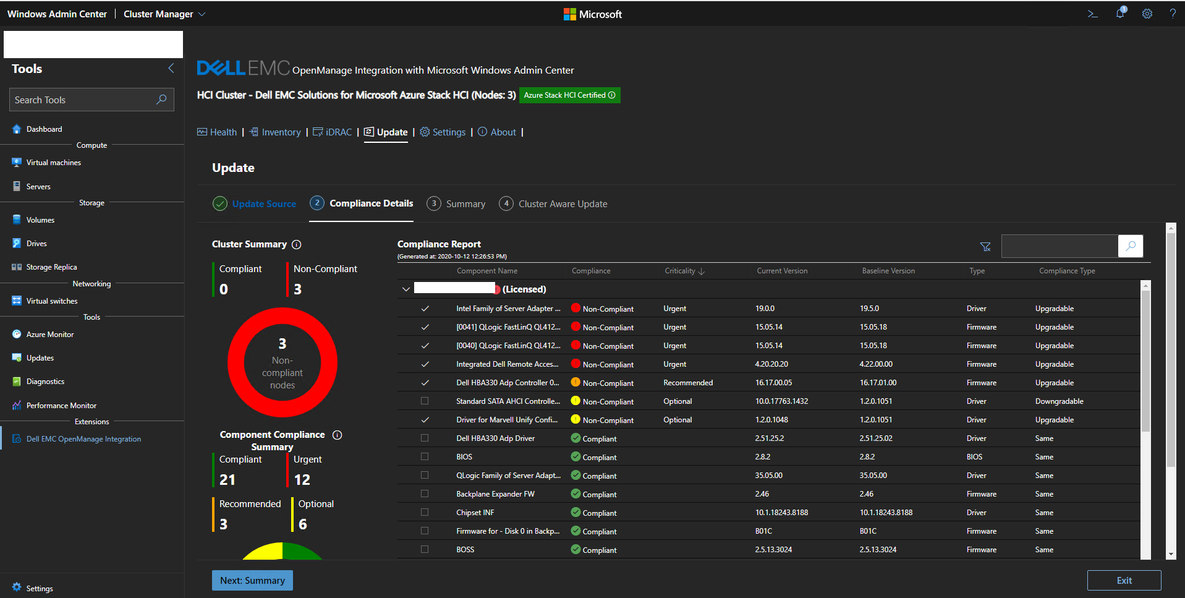Open the OpenManage Settings tab

click(443, 132)
